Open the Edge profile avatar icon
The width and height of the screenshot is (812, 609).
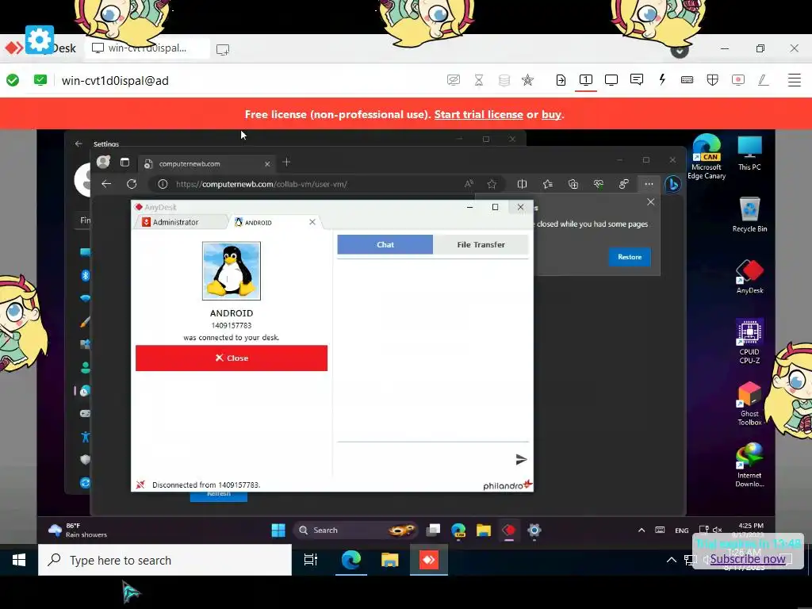point(104,162)
